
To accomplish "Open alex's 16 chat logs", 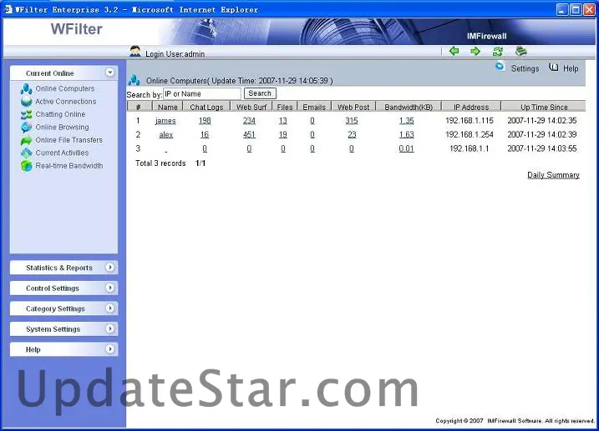I will pyautogui.click(x=205, y=134).
